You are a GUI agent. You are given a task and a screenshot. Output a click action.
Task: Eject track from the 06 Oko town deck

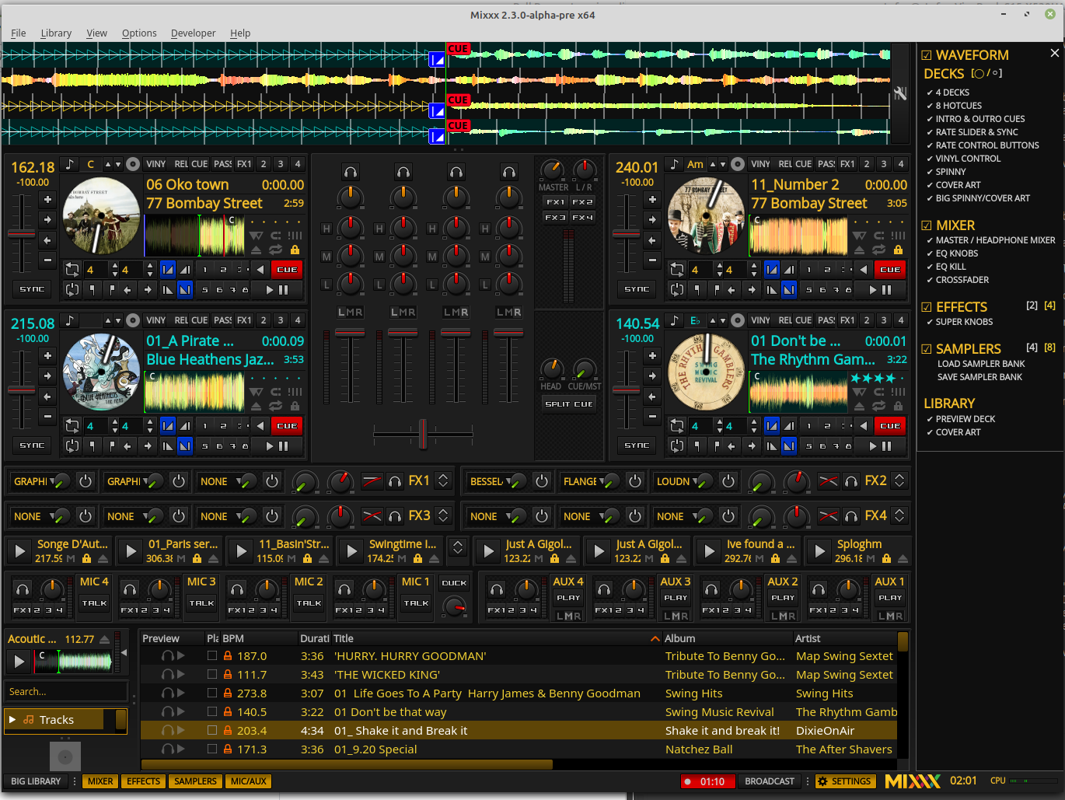click(x=257, y=250)
